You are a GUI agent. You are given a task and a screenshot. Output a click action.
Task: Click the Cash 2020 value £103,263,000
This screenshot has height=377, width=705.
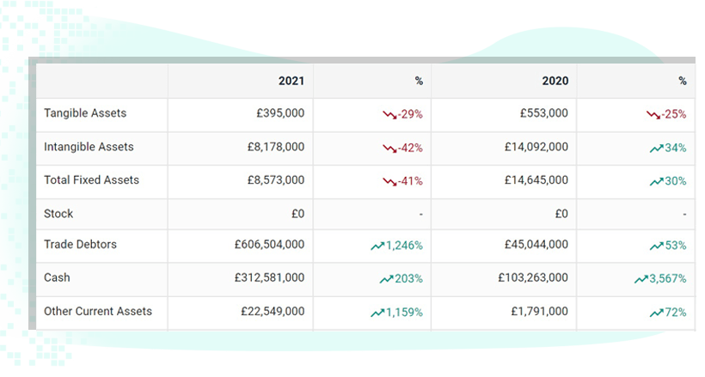[x=533, y=277]
